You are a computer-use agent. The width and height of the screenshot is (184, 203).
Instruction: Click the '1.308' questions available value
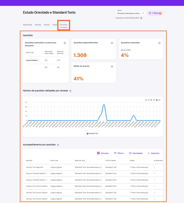80,55
